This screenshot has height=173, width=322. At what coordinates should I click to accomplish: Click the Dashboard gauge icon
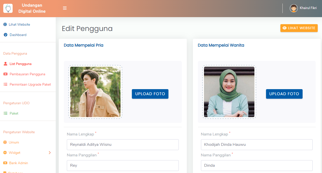click(x=6, y=35)
